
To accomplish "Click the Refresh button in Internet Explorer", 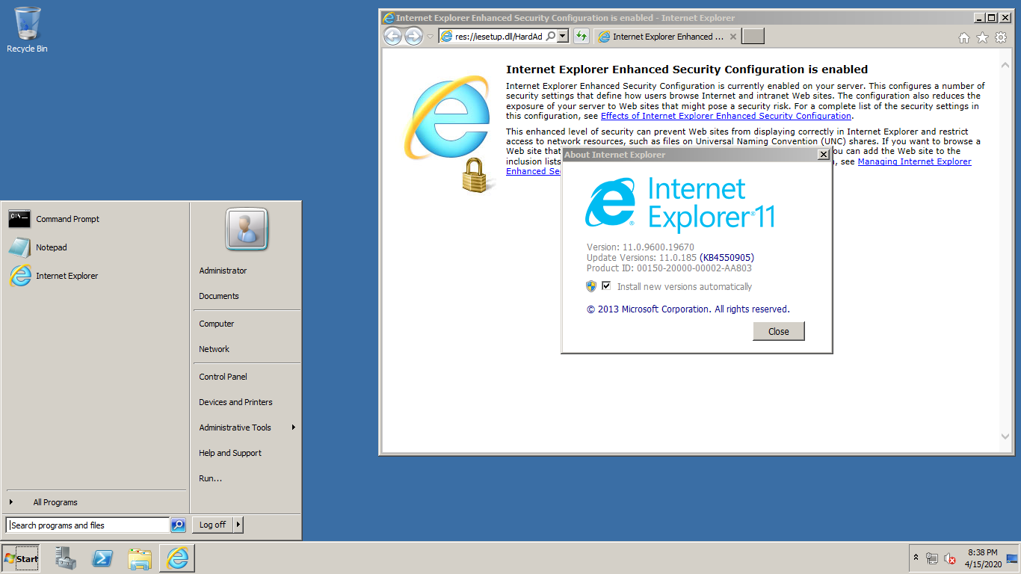I will (x=582, y=36).
